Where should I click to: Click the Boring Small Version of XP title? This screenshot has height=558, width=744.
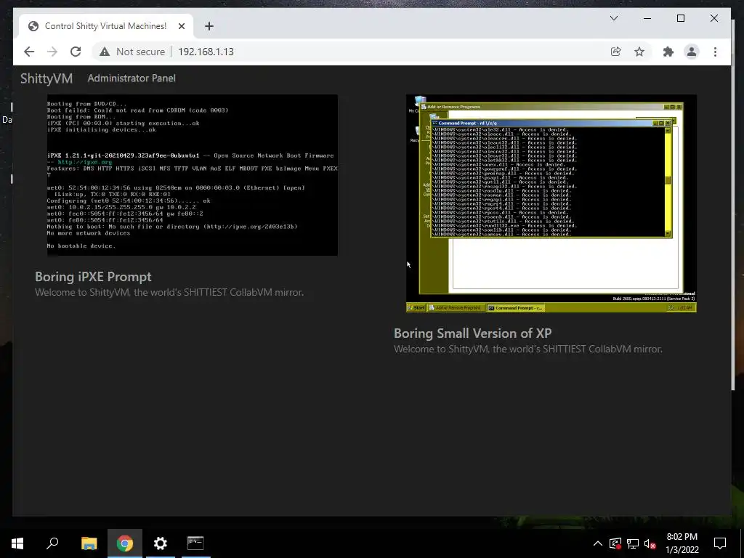tap(472, 333)
